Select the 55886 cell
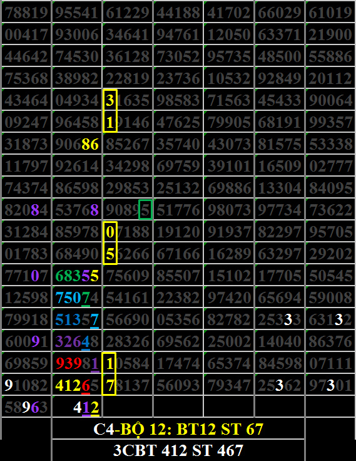 [x=330, y=56]
